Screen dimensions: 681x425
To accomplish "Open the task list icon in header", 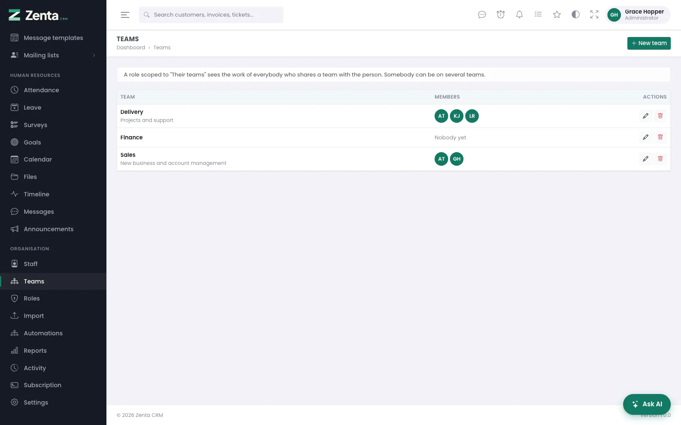I will (538, 15).
